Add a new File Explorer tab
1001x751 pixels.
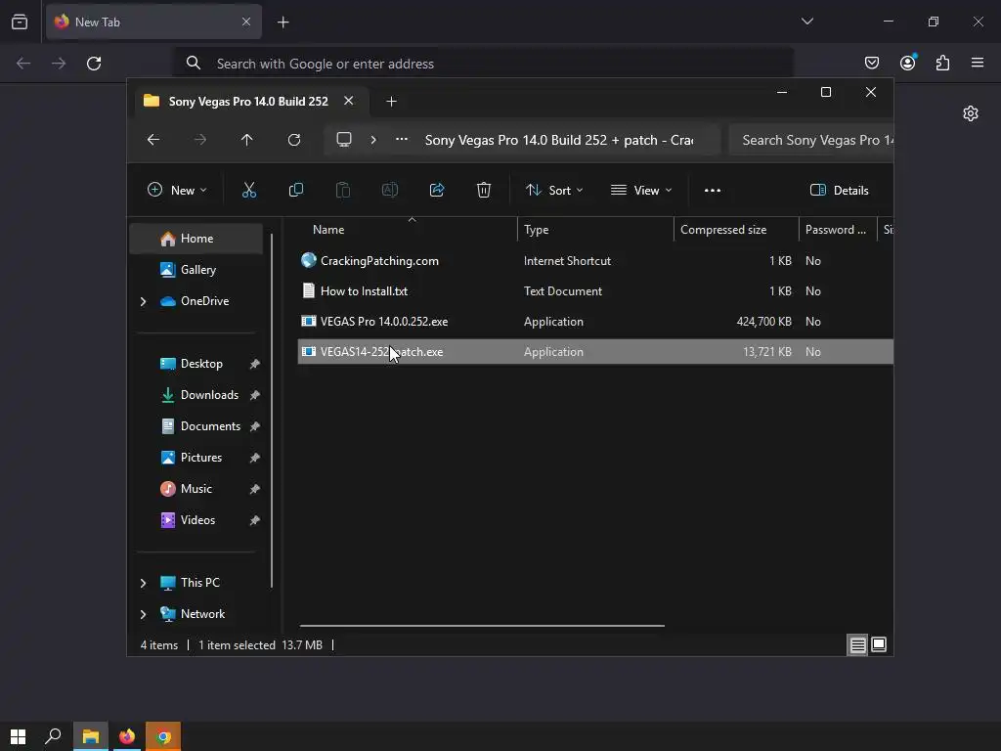pos(391,102)
